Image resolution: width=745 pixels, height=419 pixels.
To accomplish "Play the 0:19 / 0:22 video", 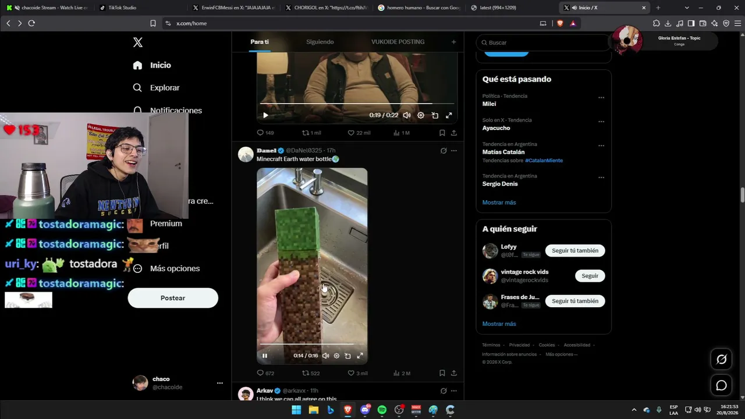I will point(265,115).
